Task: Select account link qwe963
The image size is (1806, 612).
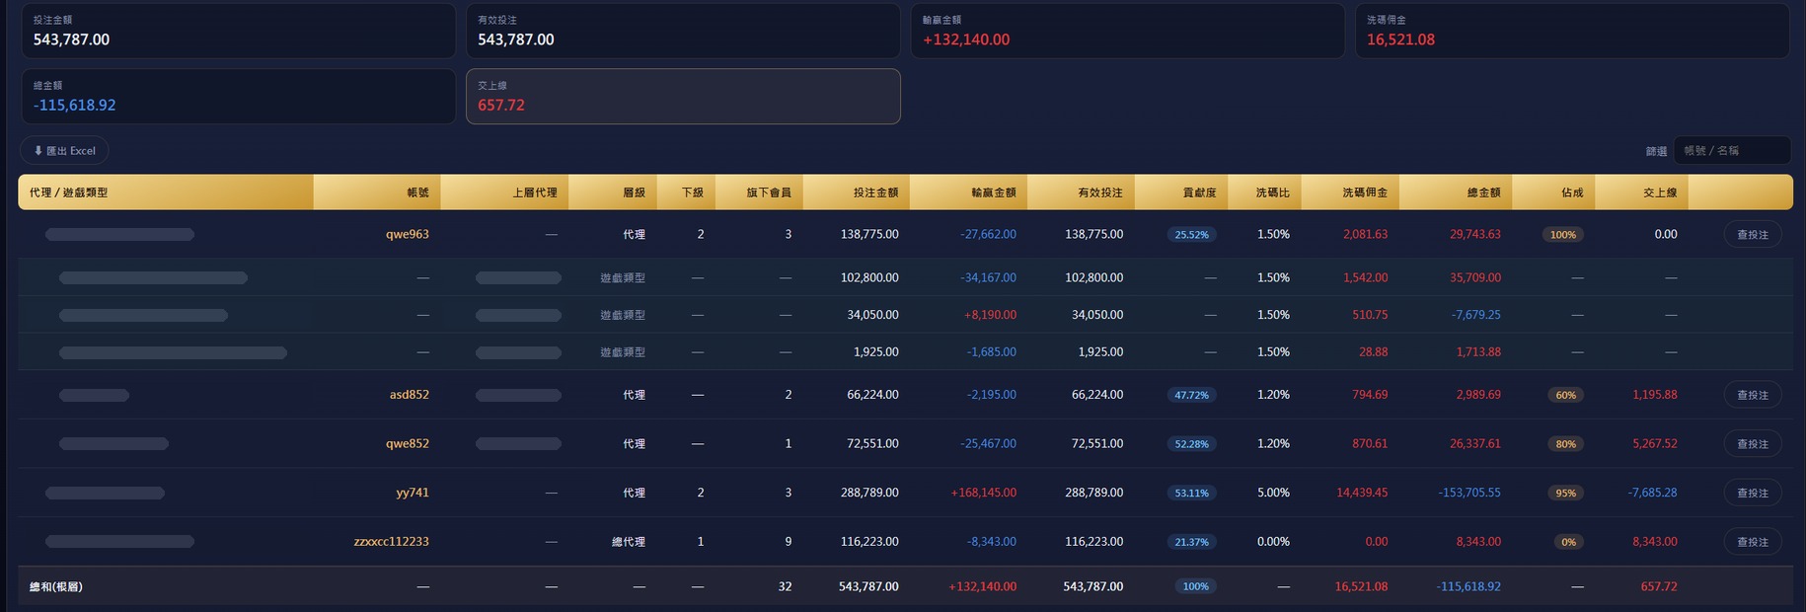Action: 408,235
